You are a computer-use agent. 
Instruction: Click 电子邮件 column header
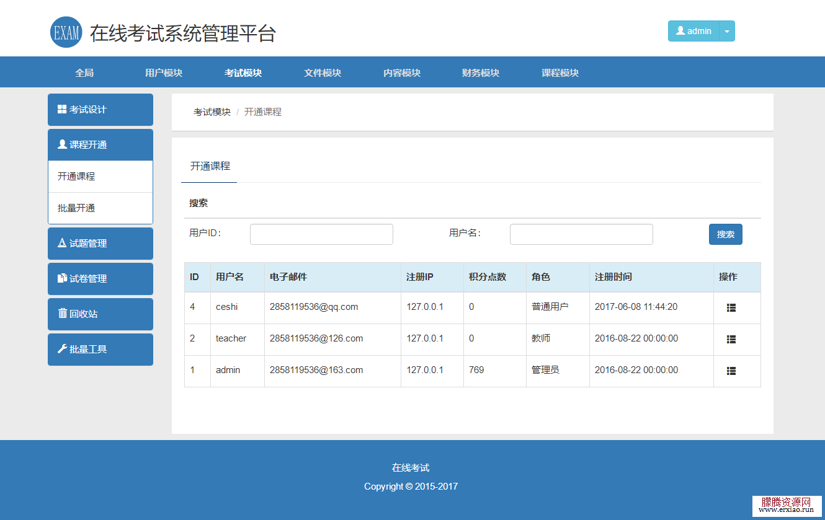[x=288, y=277]
